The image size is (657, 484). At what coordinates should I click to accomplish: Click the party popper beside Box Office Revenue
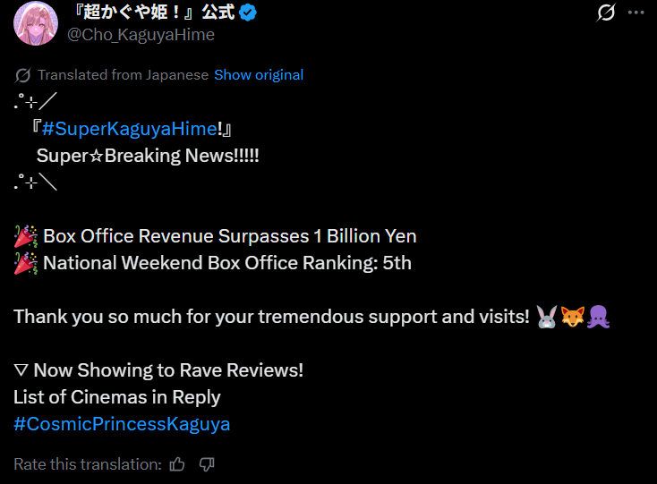click(x=26, y=236)
